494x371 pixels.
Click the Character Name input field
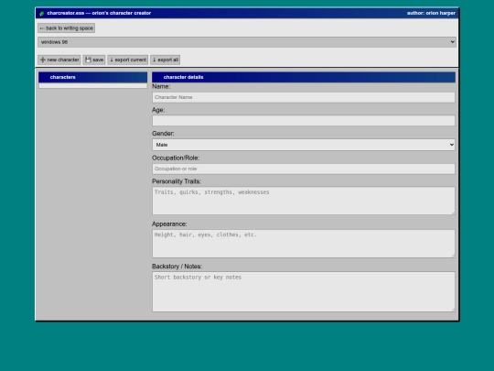click(304, 97)
